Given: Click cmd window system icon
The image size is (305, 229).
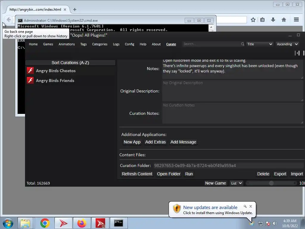Looking at the screenshot, I should click(20, 21).
